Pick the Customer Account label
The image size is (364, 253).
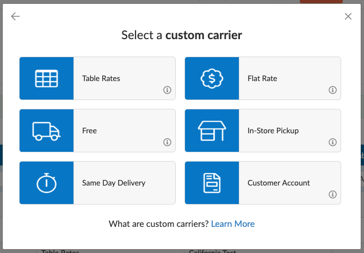(279, 183)
